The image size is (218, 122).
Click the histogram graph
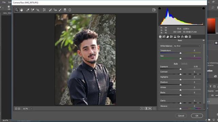point(182,17)
